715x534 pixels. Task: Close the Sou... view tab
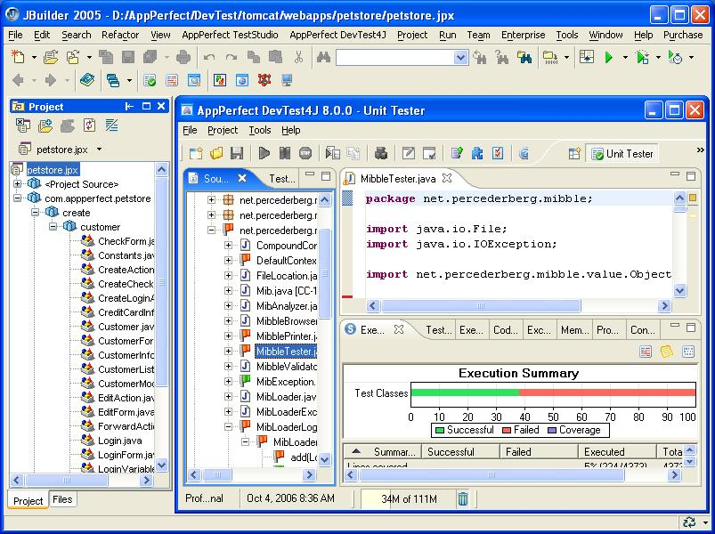click(242, 178)
